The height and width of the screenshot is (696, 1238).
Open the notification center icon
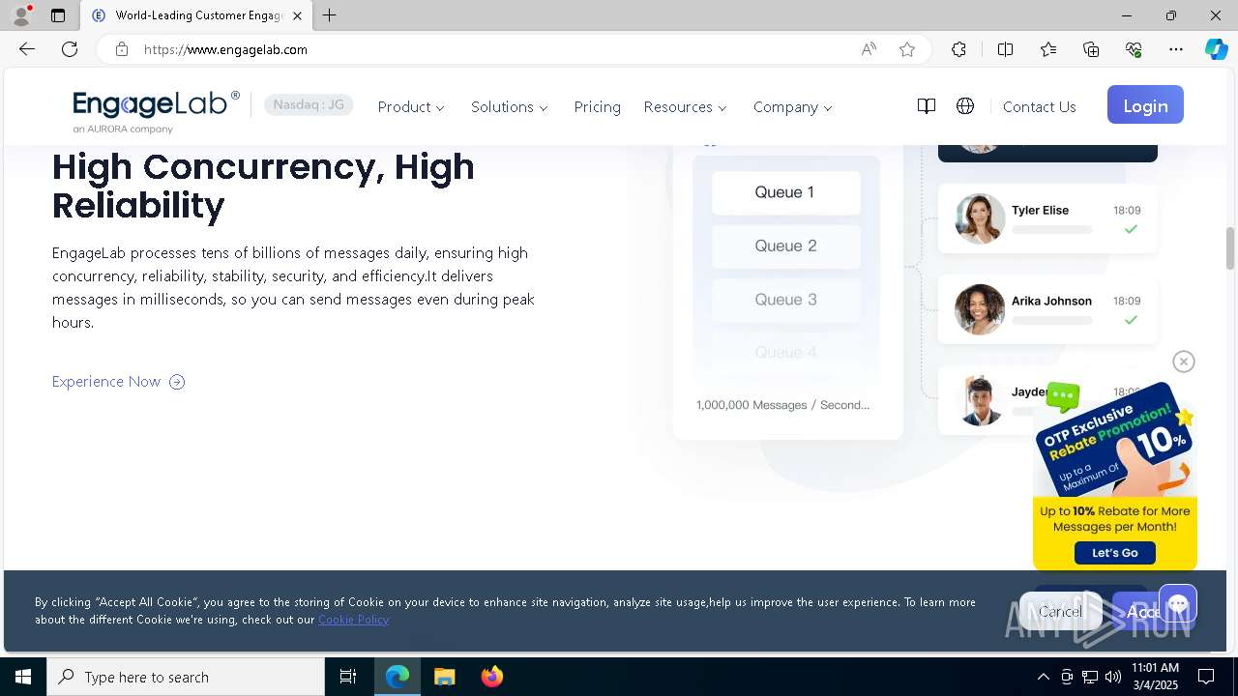[x=1206, y=677]
